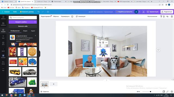This screenshot has height=97, width=174.
Task: Open the Flip menu
Action: (x=65, y=16)
